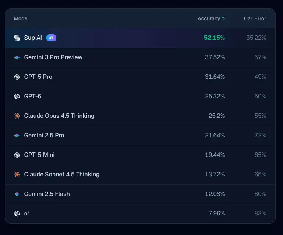283x235 pixels.
Task: Select the Claude Opus 4.5 Thinking name
Action: point(59,116)
